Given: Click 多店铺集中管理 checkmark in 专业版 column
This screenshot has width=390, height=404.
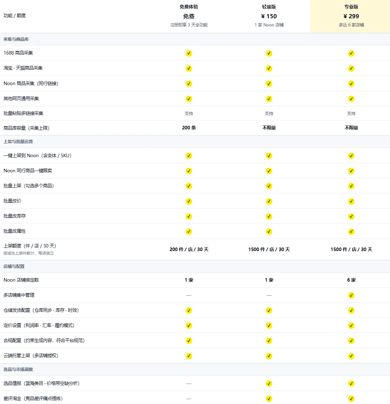Looking at the screenshot, I should click(x=351, y=295).
